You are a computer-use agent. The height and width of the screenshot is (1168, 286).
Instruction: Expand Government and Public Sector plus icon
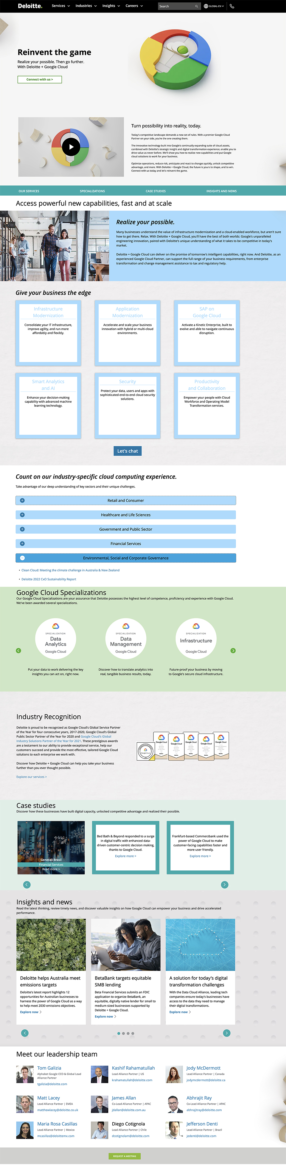22,529
